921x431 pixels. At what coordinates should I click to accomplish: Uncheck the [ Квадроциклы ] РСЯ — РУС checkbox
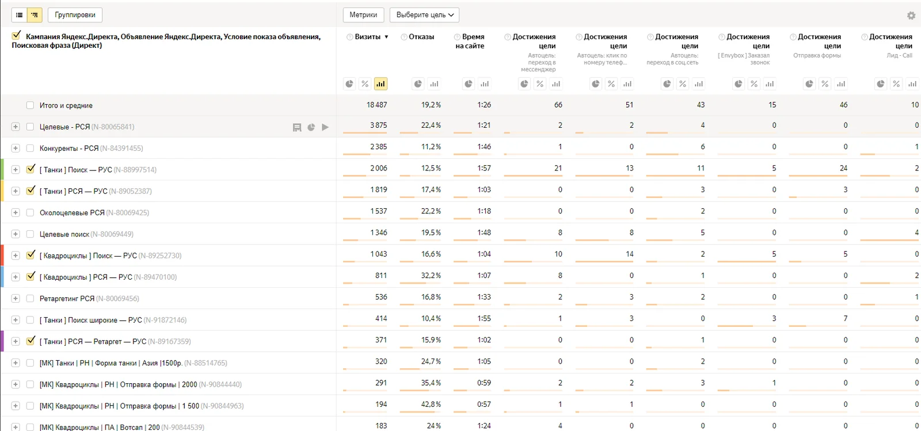pos(31,277)
